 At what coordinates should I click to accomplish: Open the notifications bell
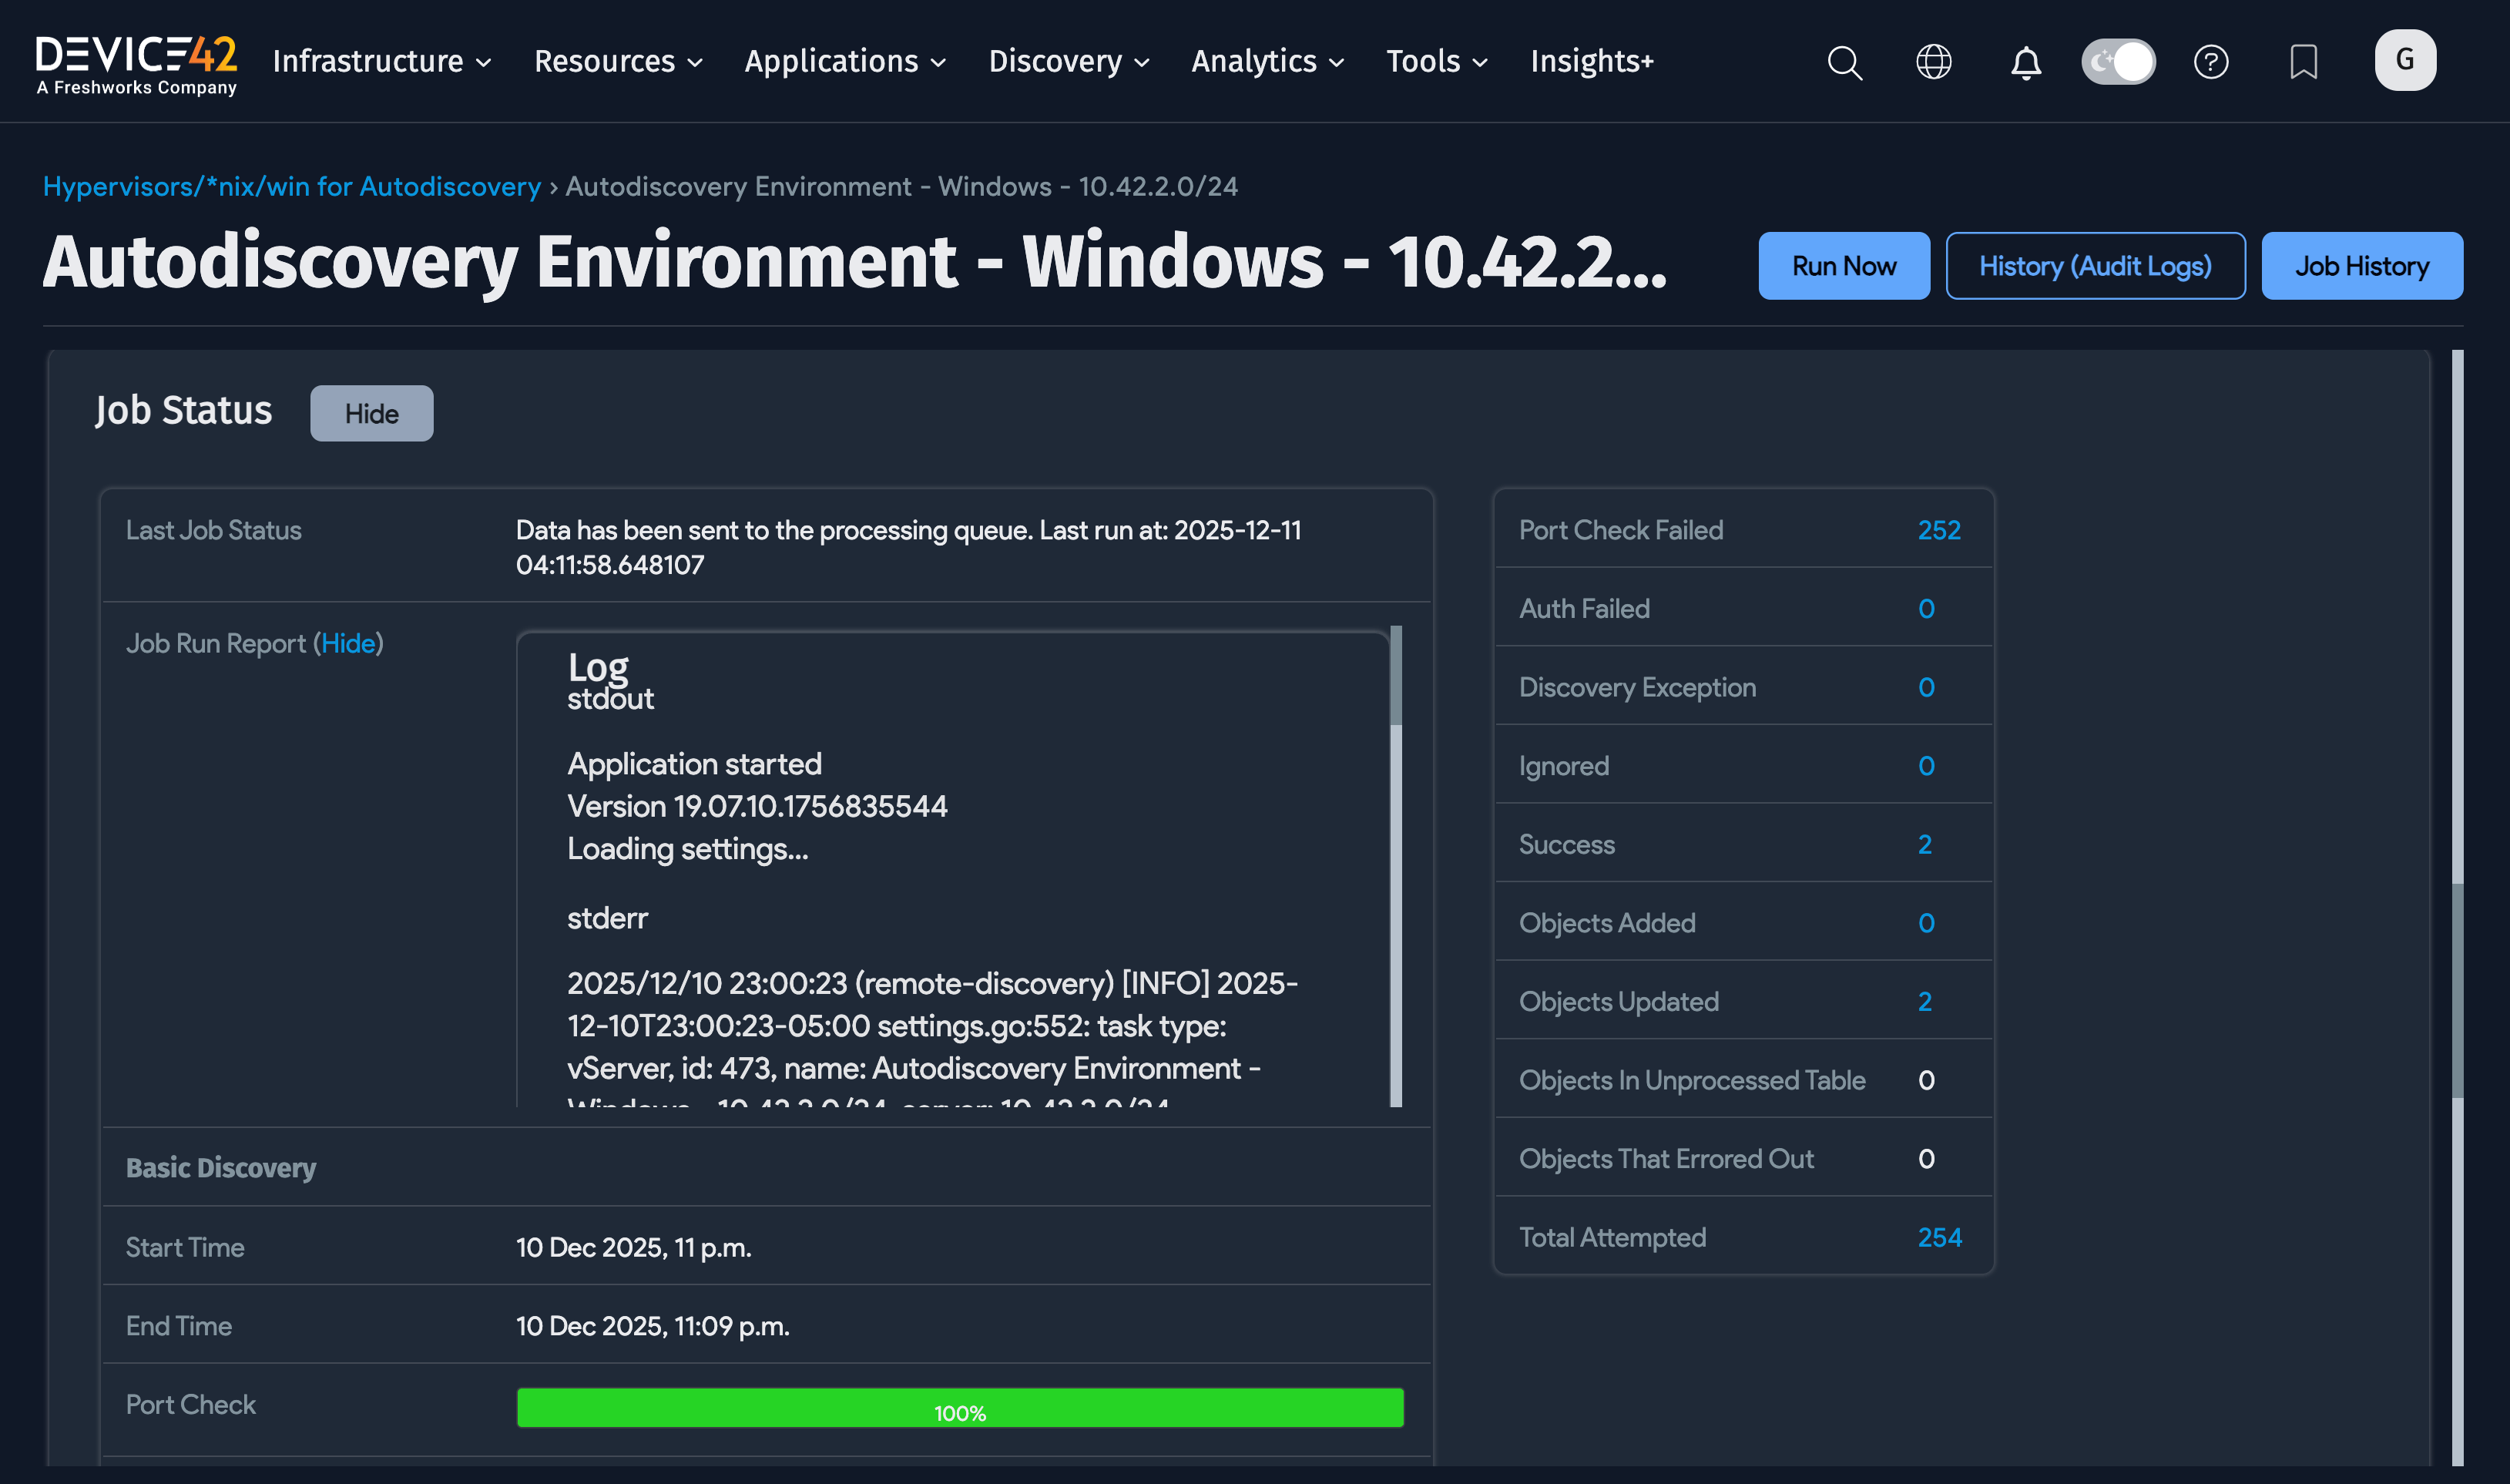(x=2025, y=62)
